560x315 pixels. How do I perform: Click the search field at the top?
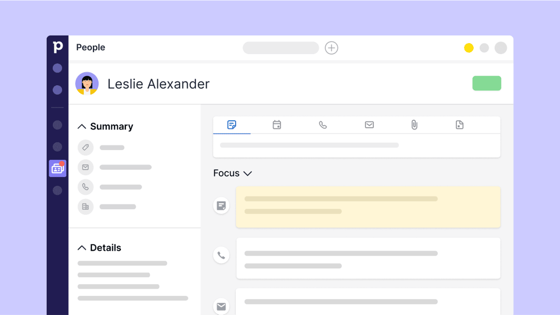click(x=281, y=48)
